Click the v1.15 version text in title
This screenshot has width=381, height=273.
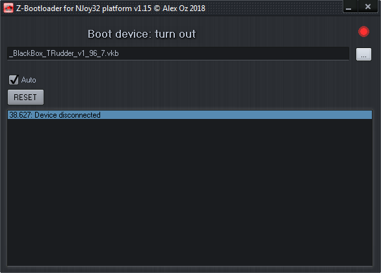tap(142, 8)
